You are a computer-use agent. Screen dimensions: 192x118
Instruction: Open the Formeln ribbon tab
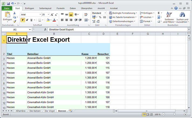pos(61,8)
